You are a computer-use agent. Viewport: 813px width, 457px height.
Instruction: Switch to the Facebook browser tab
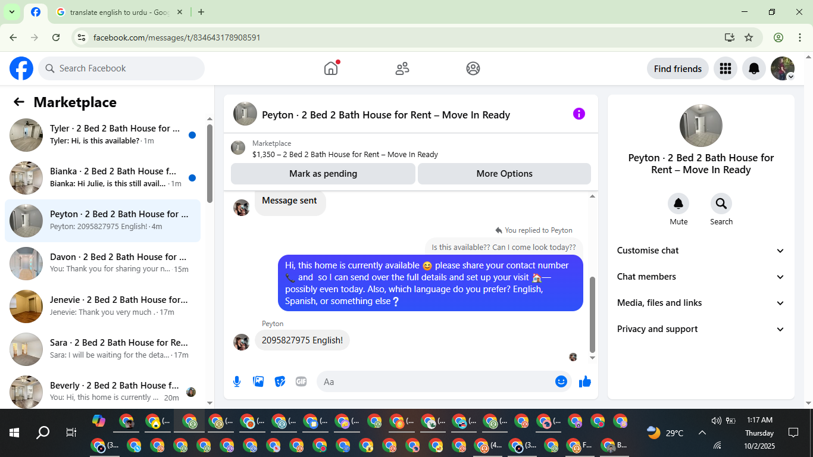pyautogui.click(x=36, y=12)
